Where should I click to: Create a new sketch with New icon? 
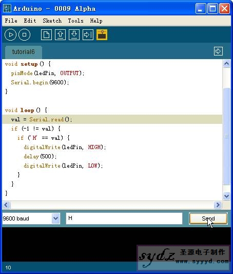coord(46,35)
